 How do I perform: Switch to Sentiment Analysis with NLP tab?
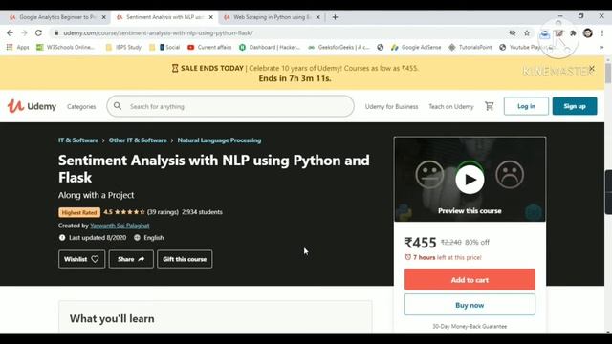[162, 17]
